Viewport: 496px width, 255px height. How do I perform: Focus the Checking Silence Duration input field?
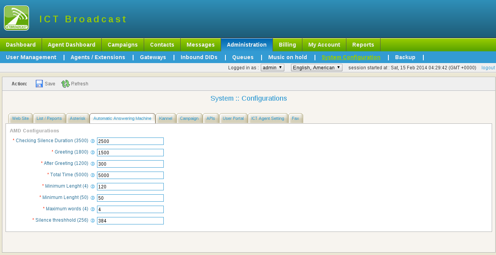(x=130, y=141)
